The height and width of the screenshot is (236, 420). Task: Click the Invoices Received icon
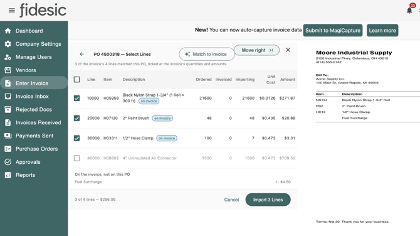pyautogui.click(x=8, y=122)
